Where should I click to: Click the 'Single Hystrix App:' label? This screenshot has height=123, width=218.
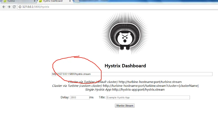98,90
